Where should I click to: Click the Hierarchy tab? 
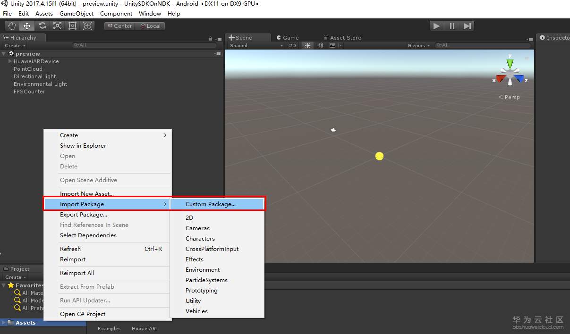point(23,38)
